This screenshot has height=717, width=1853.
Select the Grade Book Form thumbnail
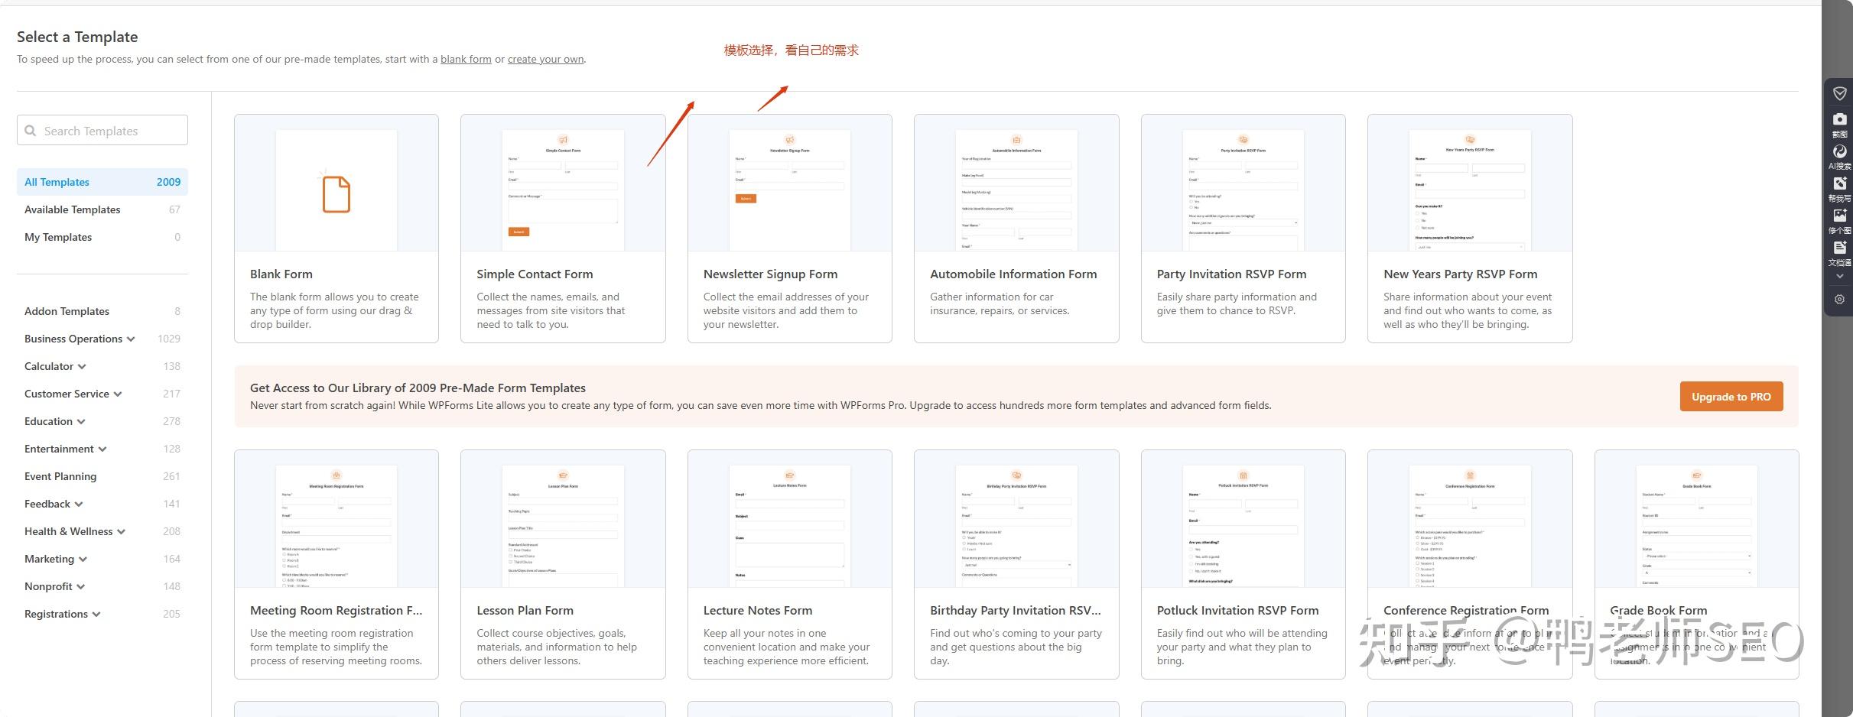point(1697,518)
